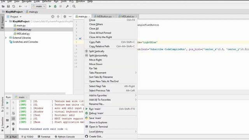Select Show in Explorer
The image size is (249, 140).
pyautogui.click(x=111, y=122)
